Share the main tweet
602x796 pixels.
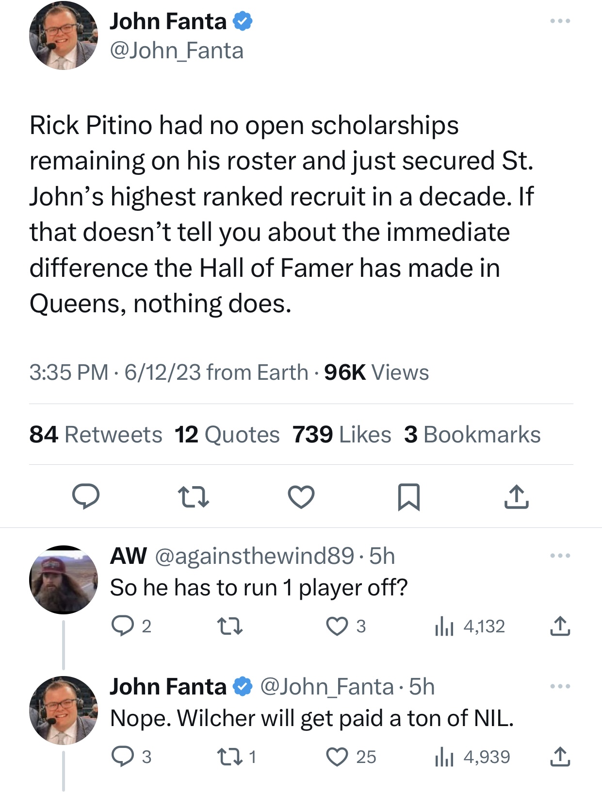(516, 497)
